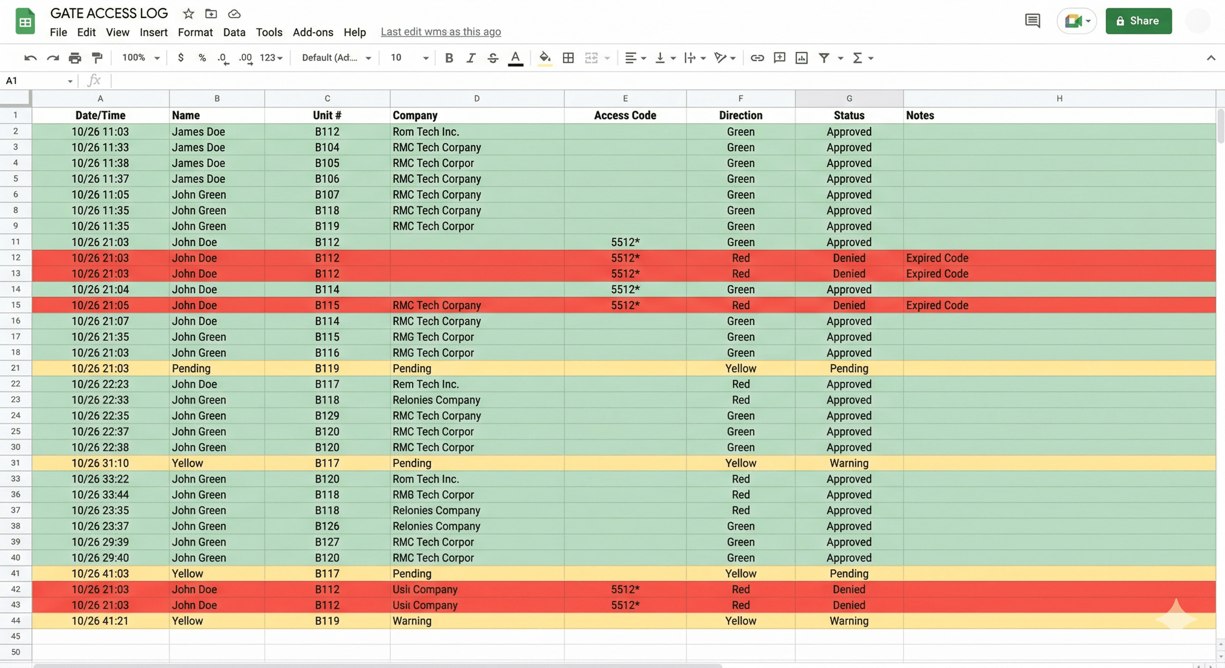Open the font size 10 dropdown
Viewport: 1225px width, 668px height.
pyautogui.click(x=409, y=58)
